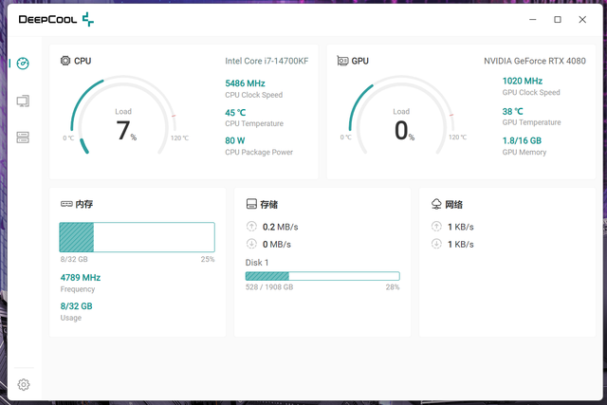Image resolution: width=607 pixels, height=405 pixels.
Task: Click the Intel Core i7-14700KF label
Action: pos(267,61)
